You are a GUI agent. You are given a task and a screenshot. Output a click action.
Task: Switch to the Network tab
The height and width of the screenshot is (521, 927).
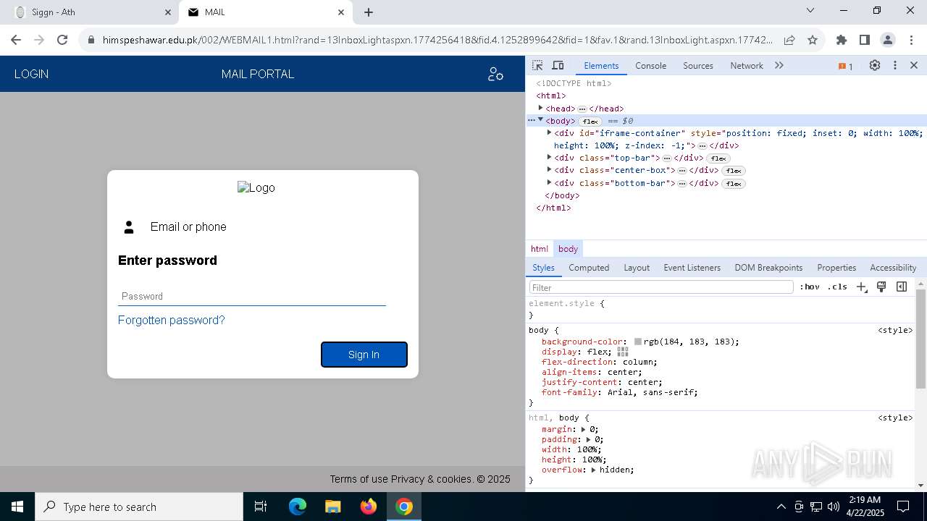[747, 65]
